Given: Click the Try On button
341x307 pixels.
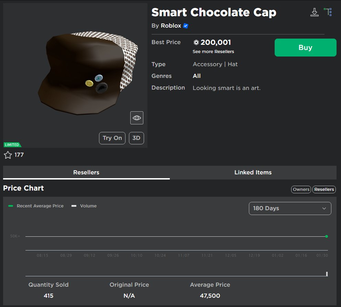Looking at the screenshot, I should [112, 138].
